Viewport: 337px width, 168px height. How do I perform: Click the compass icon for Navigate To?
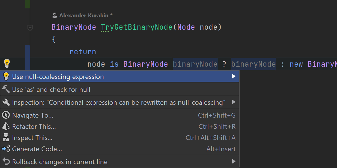(6, 115)
